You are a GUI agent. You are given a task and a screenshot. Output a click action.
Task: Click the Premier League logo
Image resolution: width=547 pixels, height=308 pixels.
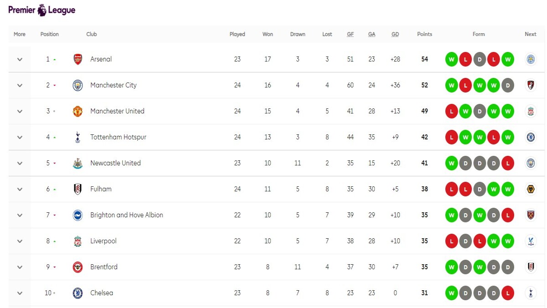[42, 10]
